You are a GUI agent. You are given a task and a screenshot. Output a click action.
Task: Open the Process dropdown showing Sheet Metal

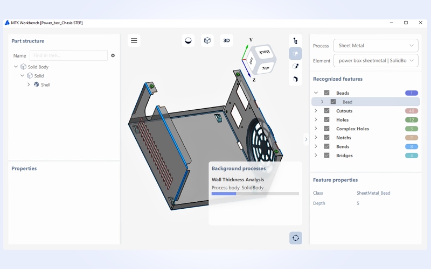pyautogui.click(x=376, y=46)
